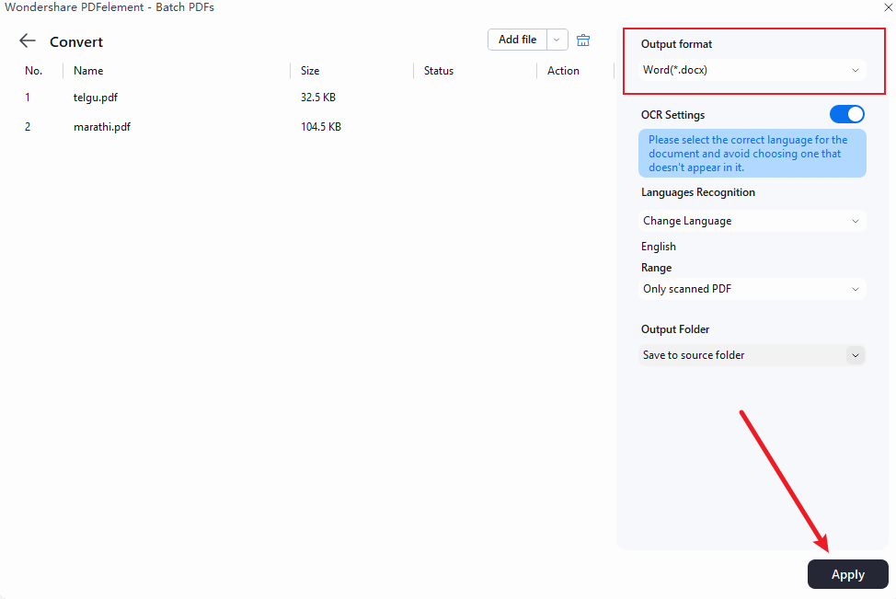Click the English language label
Viewport: 896px width, 599px height.
(x=659, y=247)
